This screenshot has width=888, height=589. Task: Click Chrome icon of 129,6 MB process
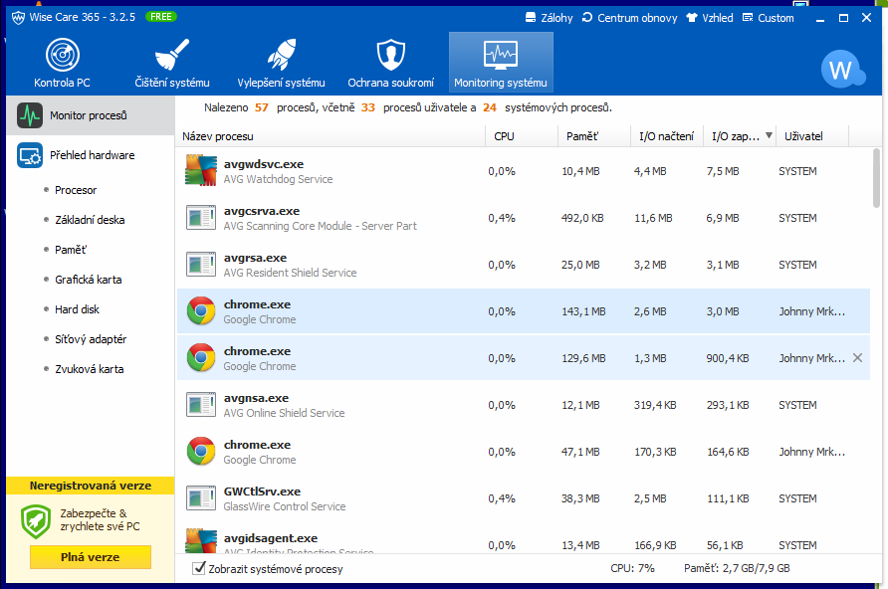pos(201,357)
